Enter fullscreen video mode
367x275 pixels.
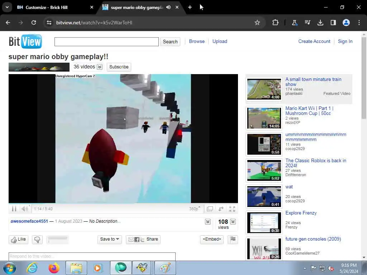point(232,209)
